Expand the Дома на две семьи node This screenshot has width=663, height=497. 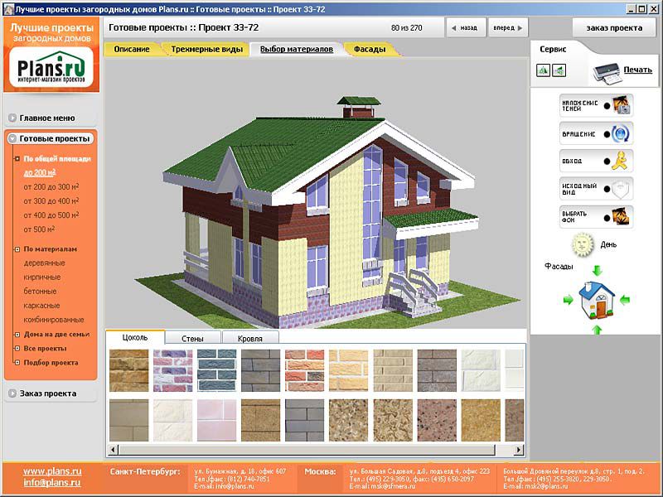(56, 335)
